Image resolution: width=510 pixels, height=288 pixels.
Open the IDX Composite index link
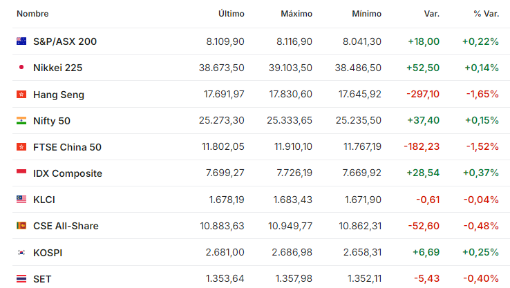click(68, 173)
